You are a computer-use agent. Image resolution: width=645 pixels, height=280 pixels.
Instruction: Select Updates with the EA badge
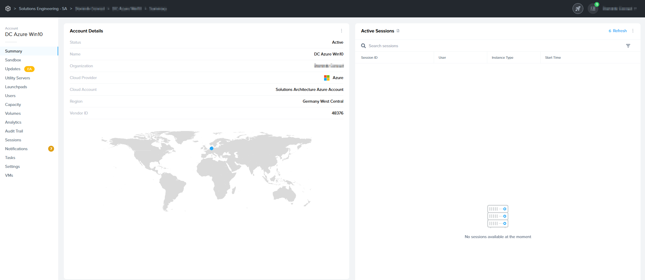(x=13, y=69)
